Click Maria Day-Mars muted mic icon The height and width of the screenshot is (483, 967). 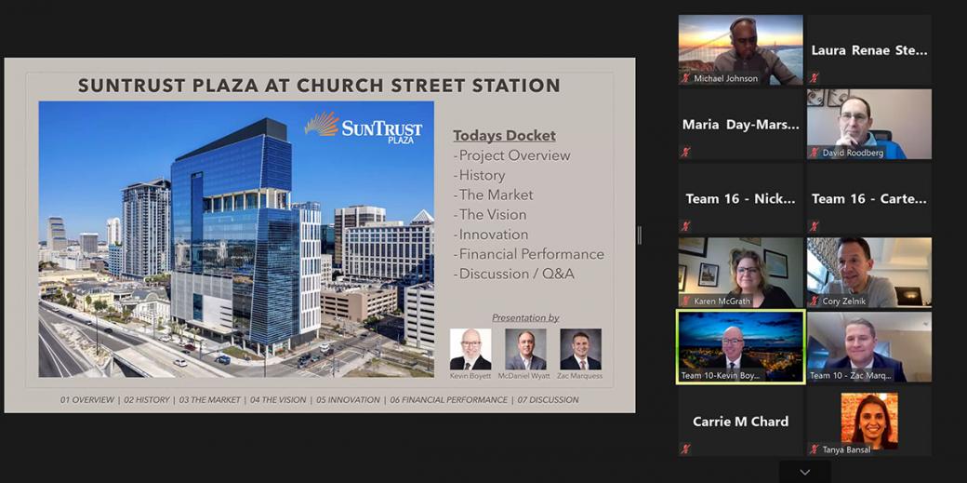(685, 152)
